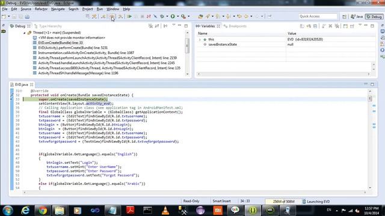Open the Run launch dropdown arrow
The height and width of the screenshot is (216, 385).
[178, 16]
